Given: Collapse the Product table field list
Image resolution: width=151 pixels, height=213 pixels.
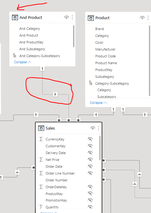Looking at the screenshot, I should pyautogui.click(x=99, y=103).
